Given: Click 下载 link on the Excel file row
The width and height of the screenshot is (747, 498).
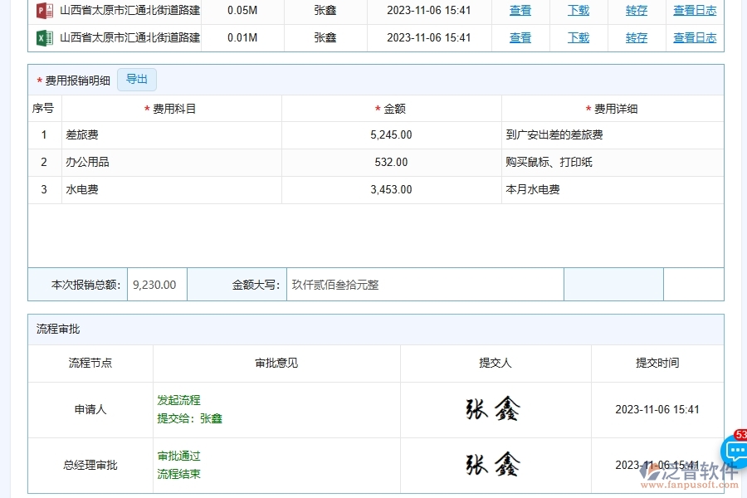Looking at the screenshot, I should (x=579, y=37).
